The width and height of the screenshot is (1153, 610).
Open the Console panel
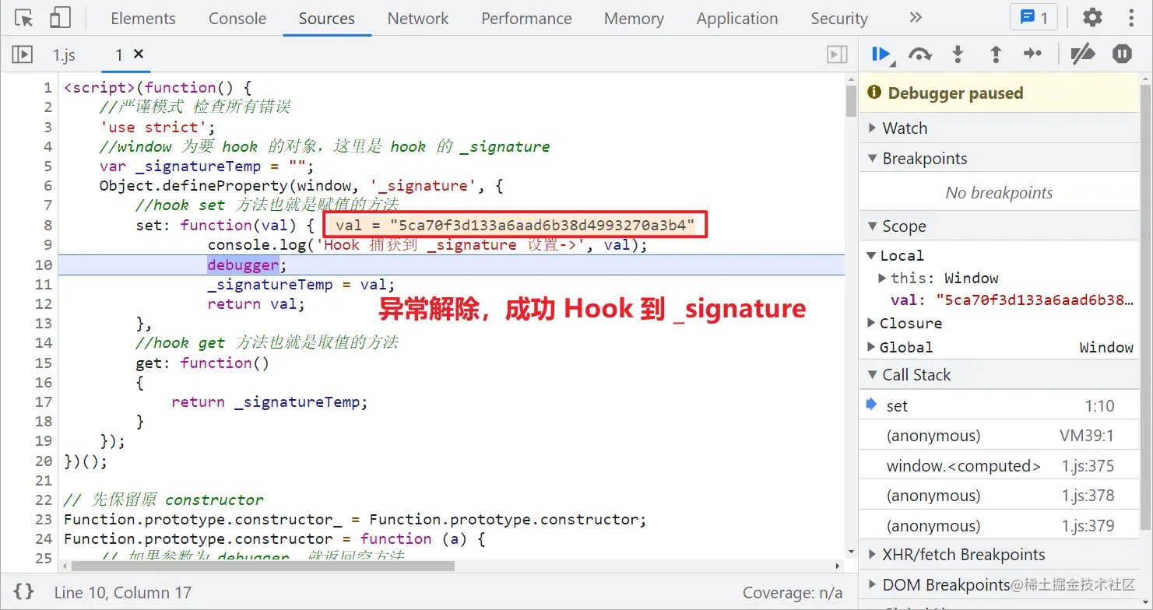point(237,19)
